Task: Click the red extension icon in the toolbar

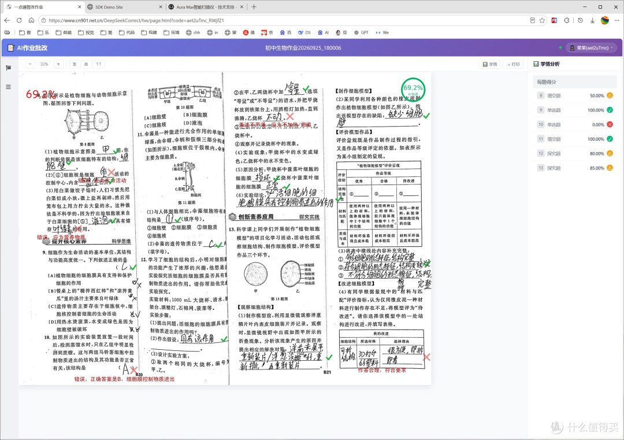Action: 554,20
